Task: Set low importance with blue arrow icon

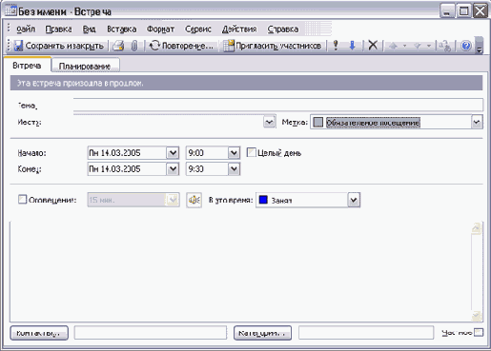Action: (352, 46)
